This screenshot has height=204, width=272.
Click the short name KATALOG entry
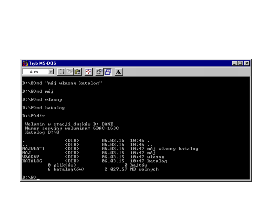click(x=32, y=161)
